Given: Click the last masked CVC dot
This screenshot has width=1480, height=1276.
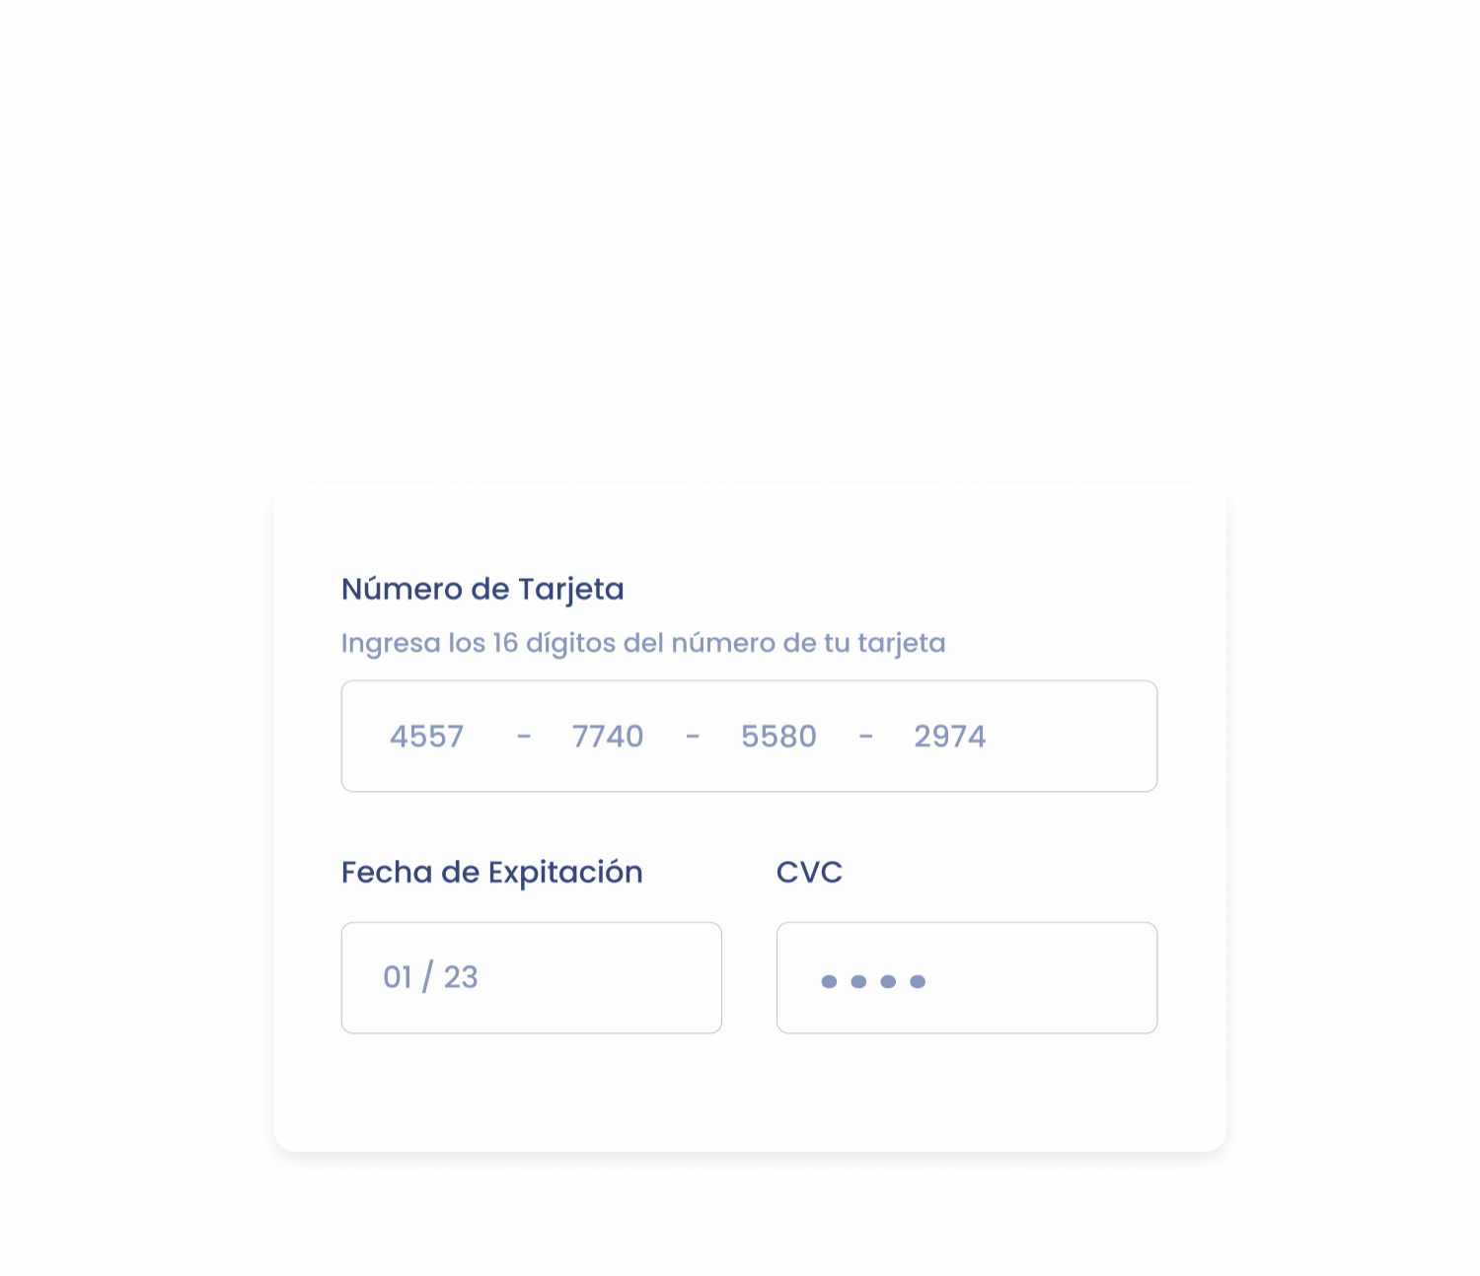Looking at the screenshot, I should [x=918, y=981].
